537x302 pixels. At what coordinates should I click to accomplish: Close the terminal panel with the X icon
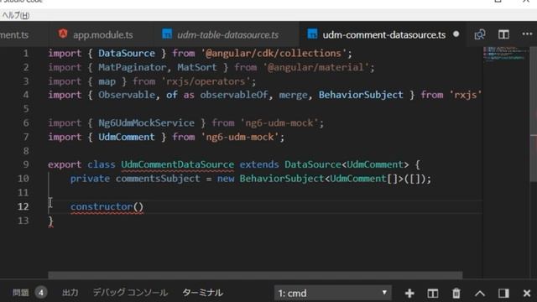click(527, 294)
